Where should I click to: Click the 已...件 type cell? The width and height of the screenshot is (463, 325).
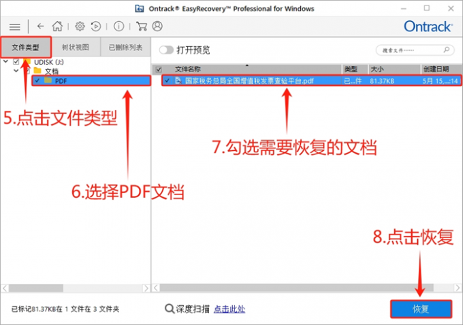[x=353, y=81]
